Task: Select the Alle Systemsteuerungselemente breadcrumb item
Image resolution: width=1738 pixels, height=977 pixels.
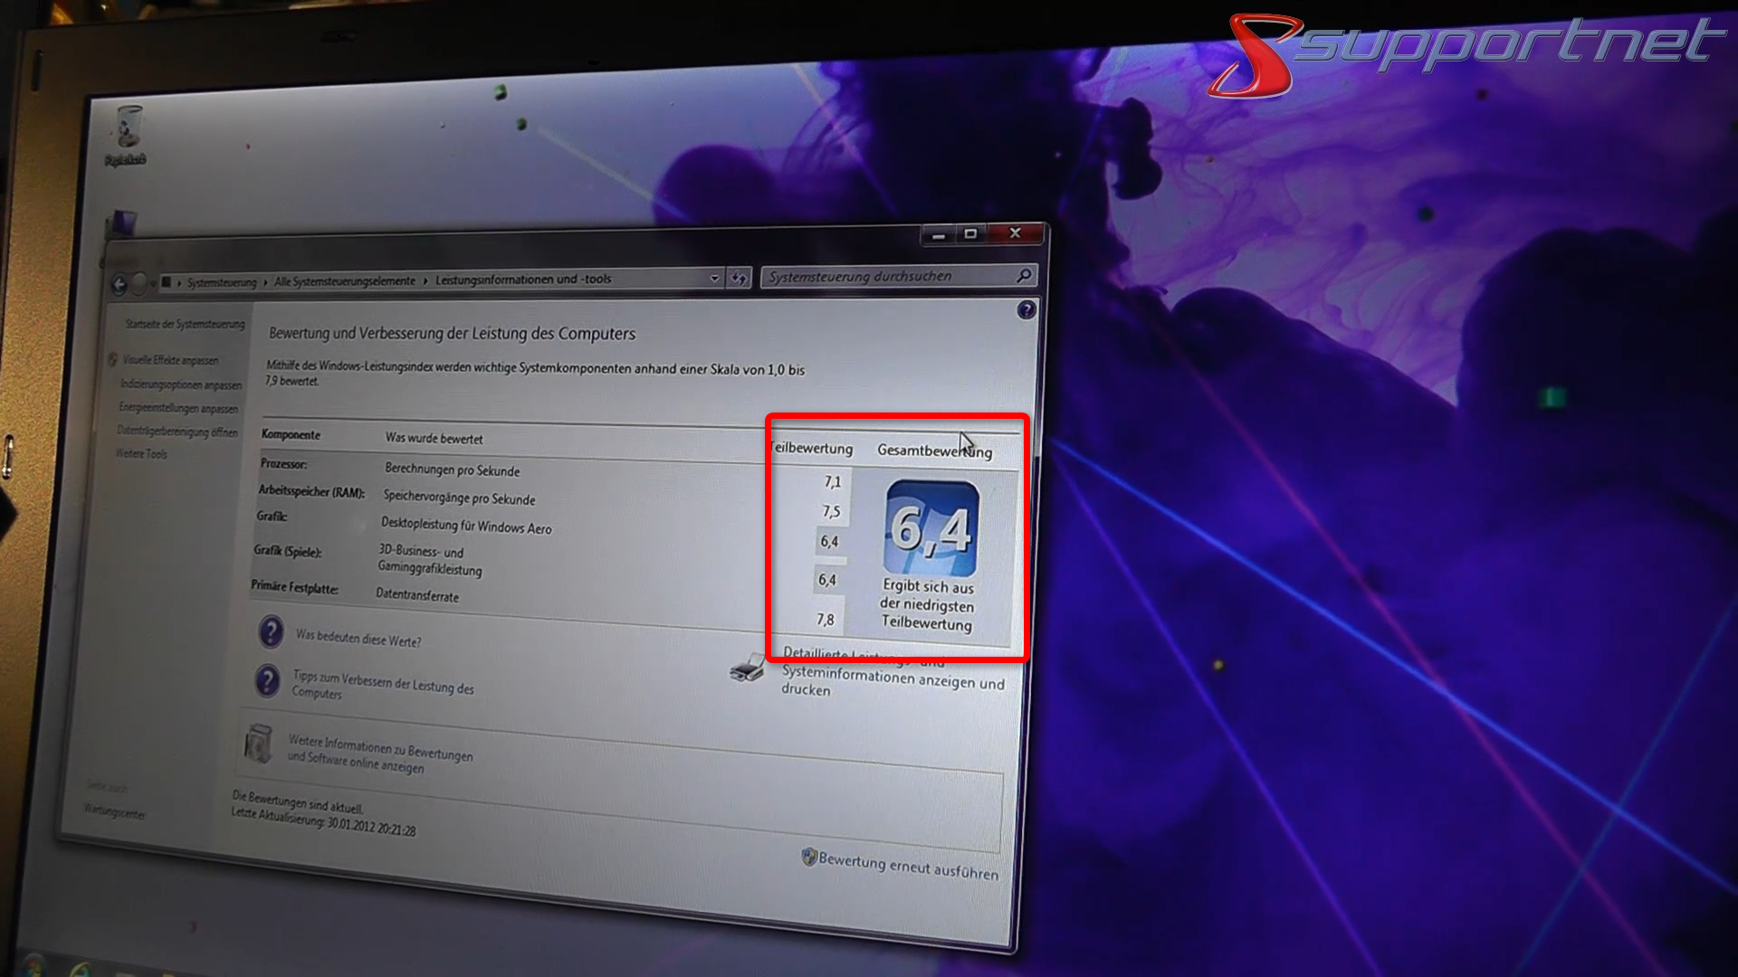Action: [346, 280]
